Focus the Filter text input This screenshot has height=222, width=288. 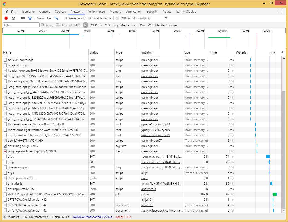pyautogui.click(x=21, y=25)
